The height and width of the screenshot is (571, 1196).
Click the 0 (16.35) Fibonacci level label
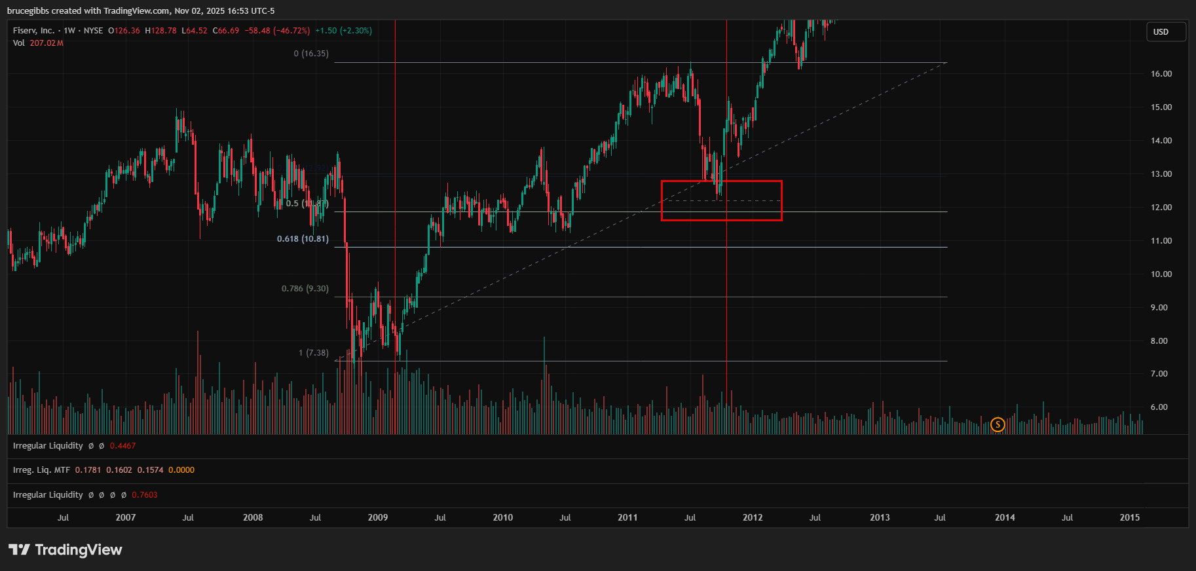pyautogui.click(x=310, y=54)
